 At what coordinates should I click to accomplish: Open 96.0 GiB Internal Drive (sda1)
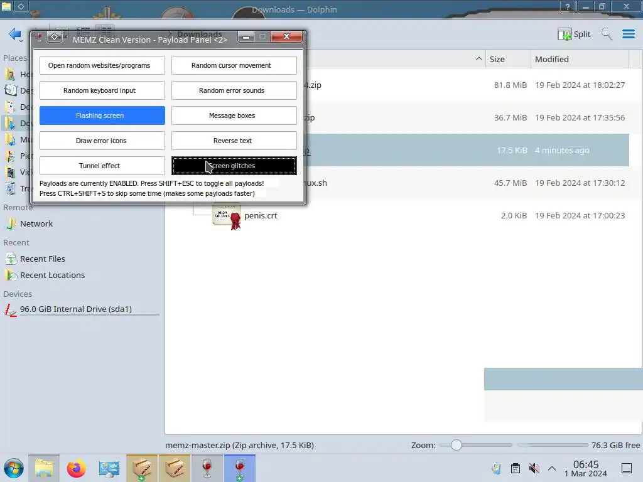(x=76, y=309)
